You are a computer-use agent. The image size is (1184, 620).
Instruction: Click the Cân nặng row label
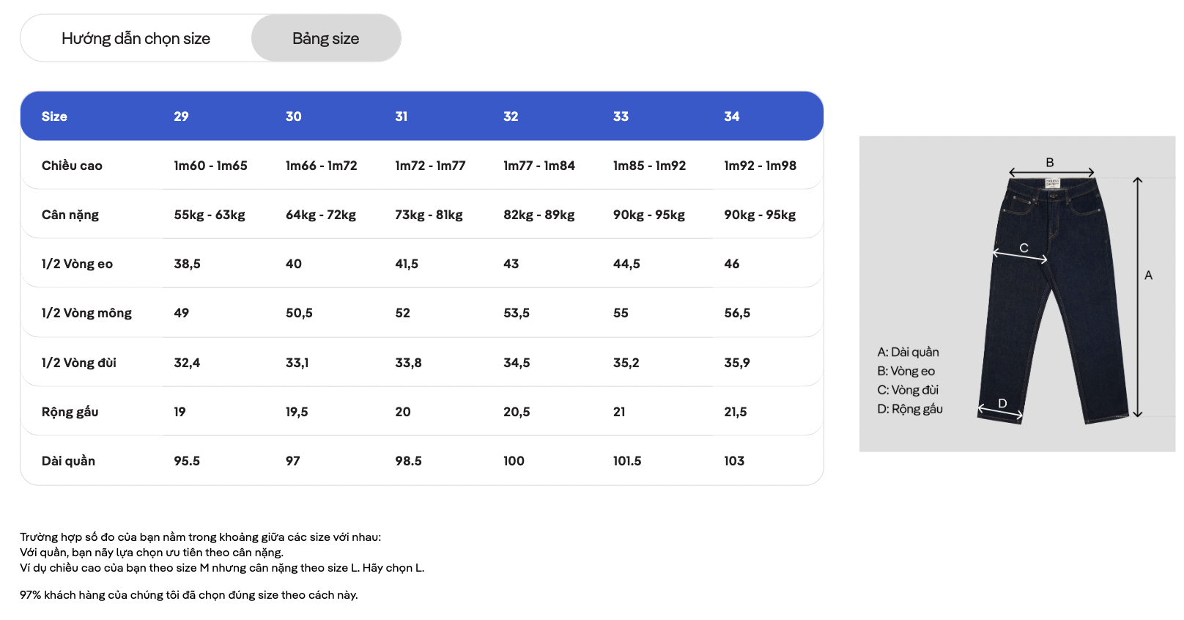pos(70,215)
